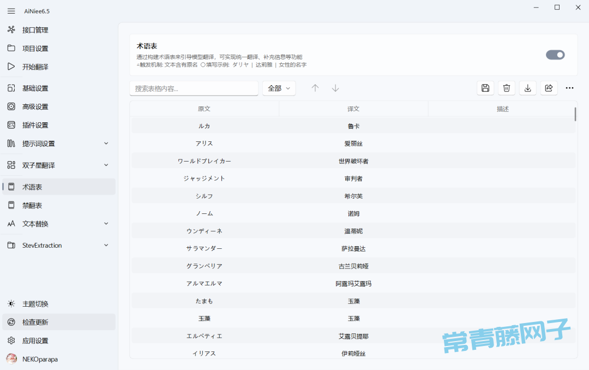Click the 搜索表格内容 search field
The width and height of the screenshot is (589, 370).
click(194, 88)
